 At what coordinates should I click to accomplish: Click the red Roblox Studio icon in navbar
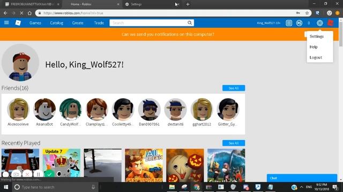(x=330, y=22)
